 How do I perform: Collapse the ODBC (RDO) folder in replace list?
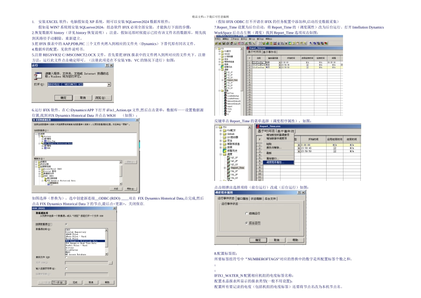pos(39,176)
